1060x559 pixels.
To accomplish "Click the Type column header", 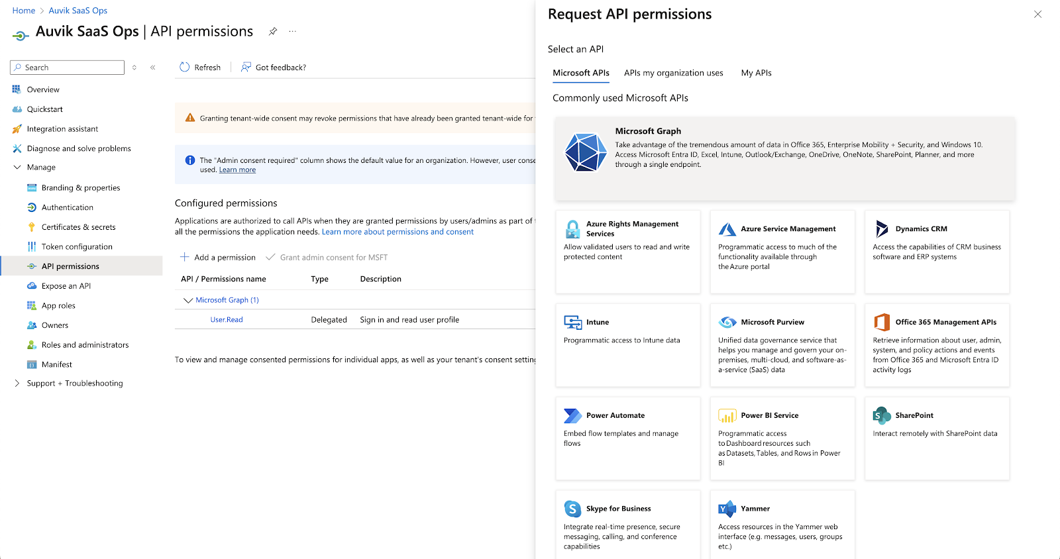I will tap(319, 279).
